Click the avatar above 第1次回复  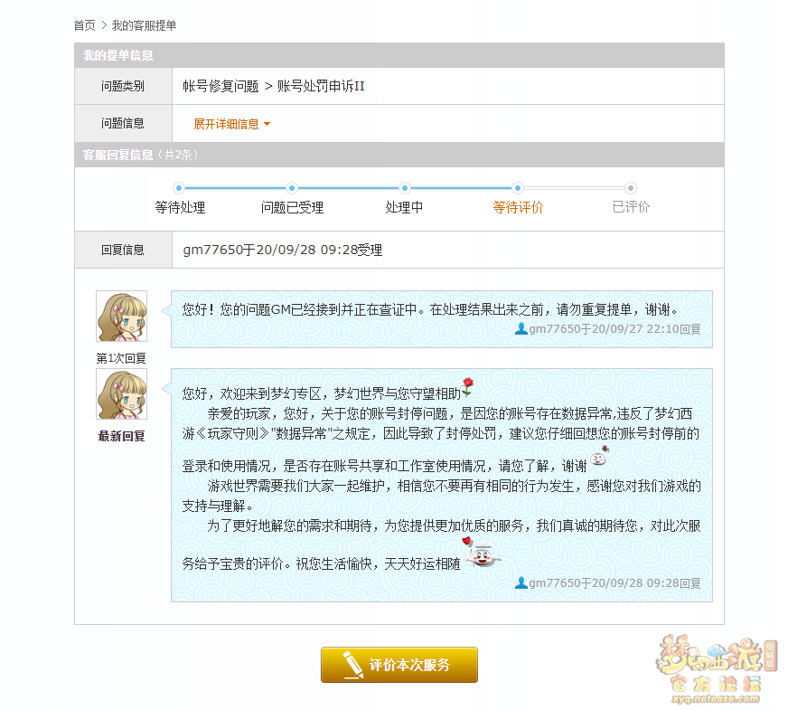point(122,317)
